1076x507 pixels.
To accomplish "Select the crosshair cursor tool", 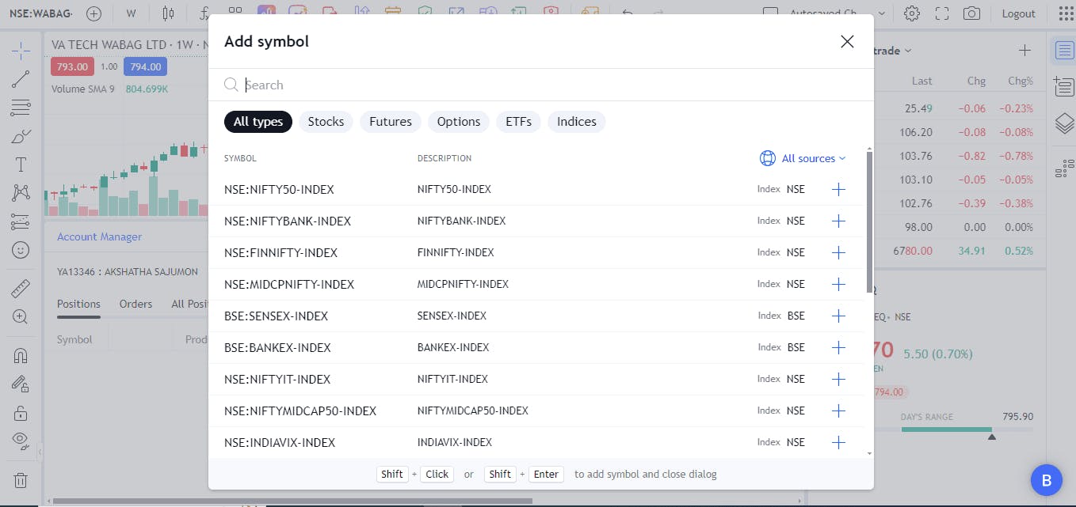I will [21, 52].
